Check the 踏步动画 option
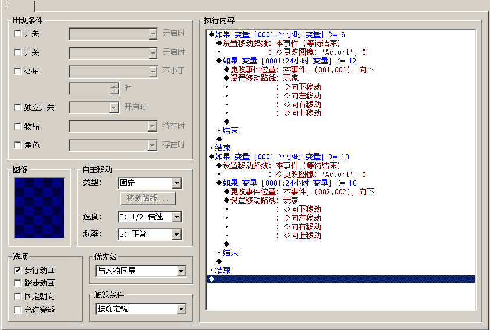The image size is (490, 330). tap(18, 283)
